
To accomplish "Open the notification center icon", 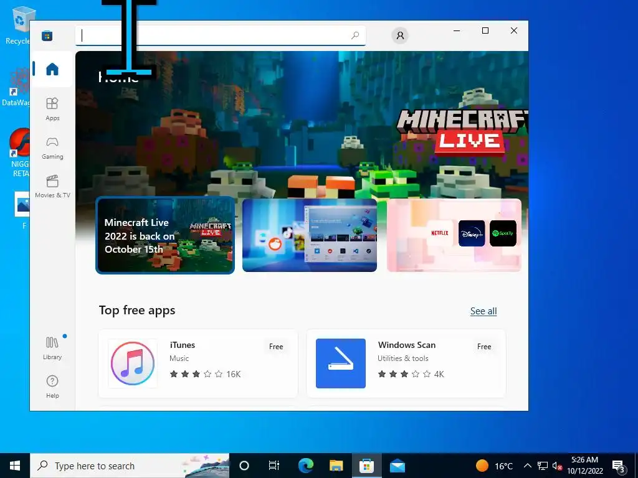I will click(619, 466).
